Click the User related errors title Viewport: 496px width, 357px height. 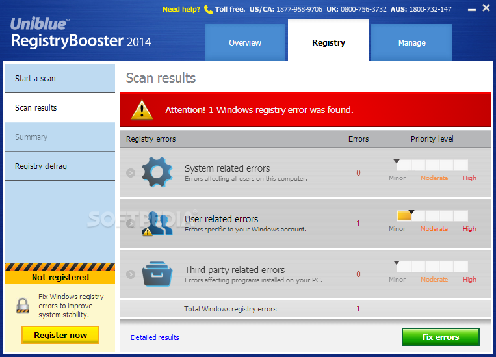222,219
